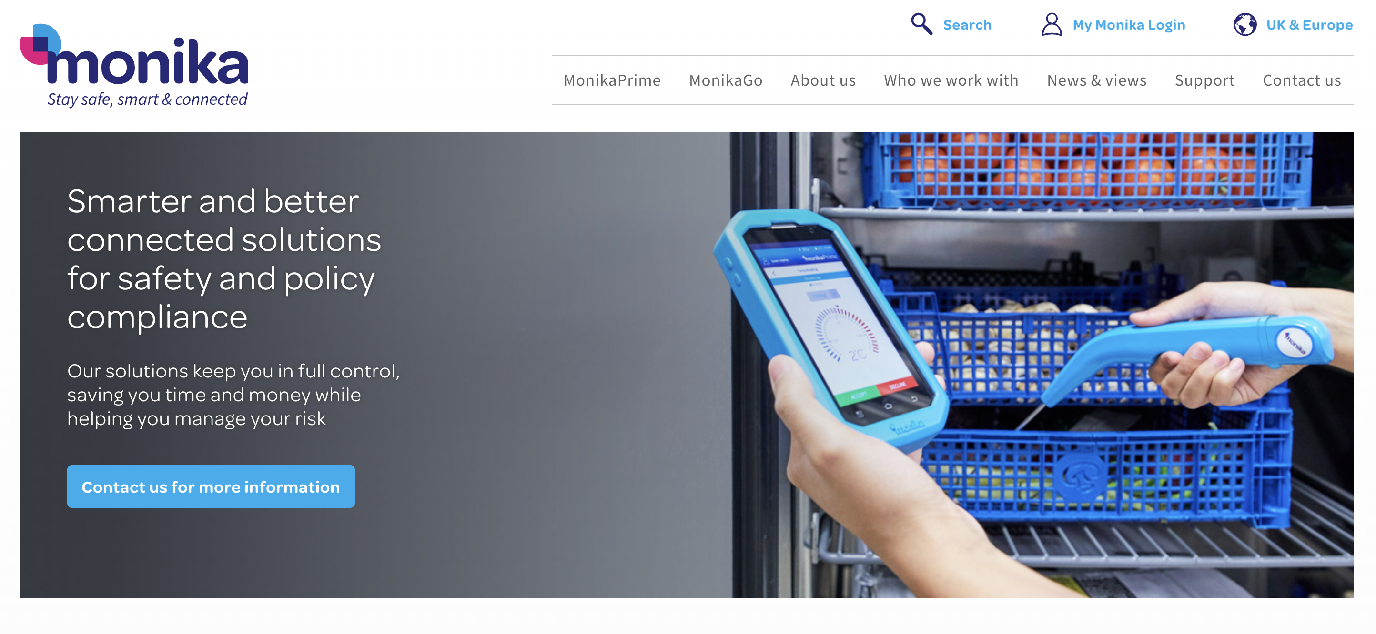Click the hero heading about connected solutions

pyautogui.click(x=224, y=259)
